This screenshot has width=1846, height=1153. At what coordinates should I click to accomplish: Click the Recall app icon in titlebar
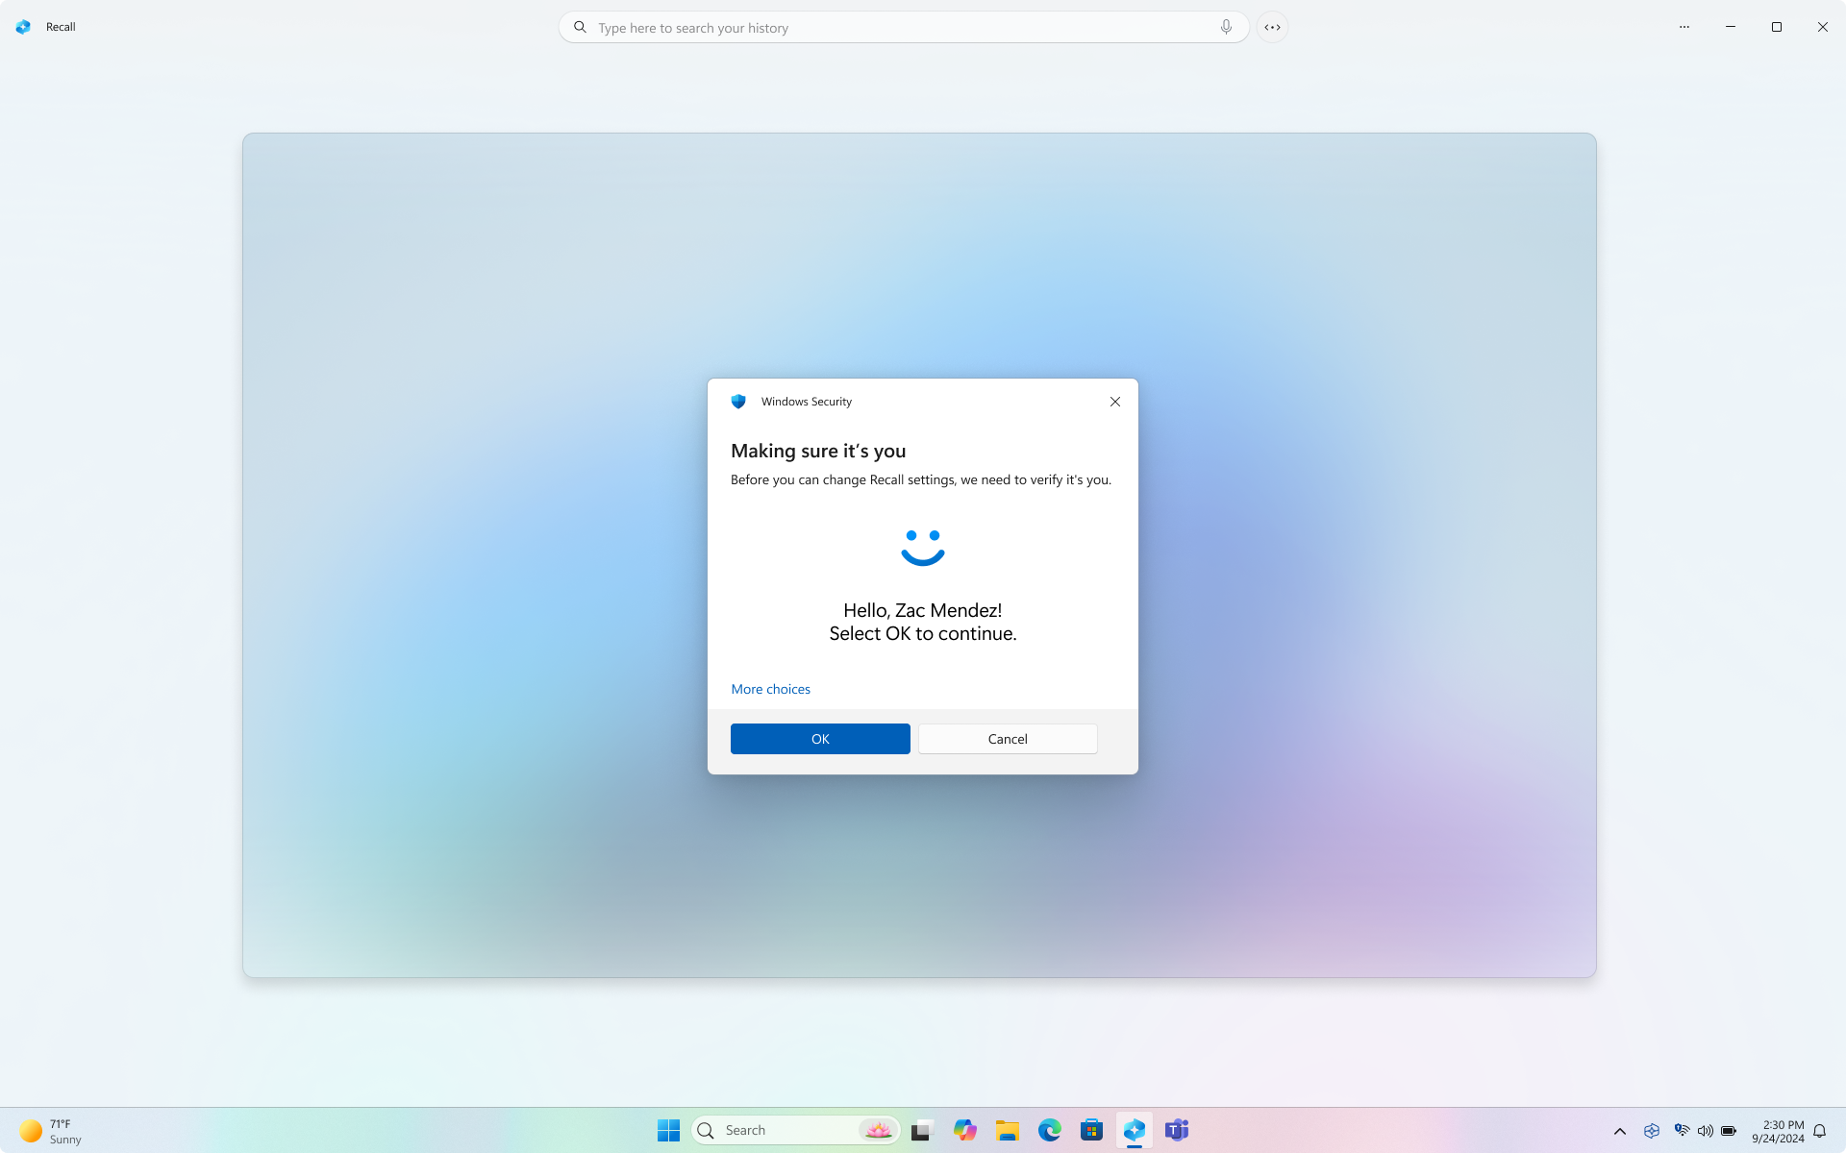point(24,27)
